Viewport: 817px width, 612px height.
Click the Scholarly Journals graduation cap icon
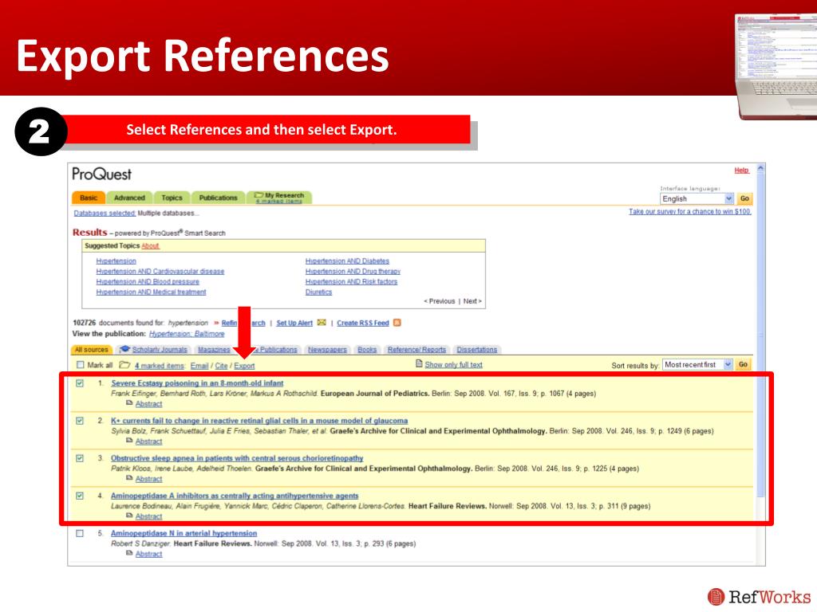click(x=124, y=349)
